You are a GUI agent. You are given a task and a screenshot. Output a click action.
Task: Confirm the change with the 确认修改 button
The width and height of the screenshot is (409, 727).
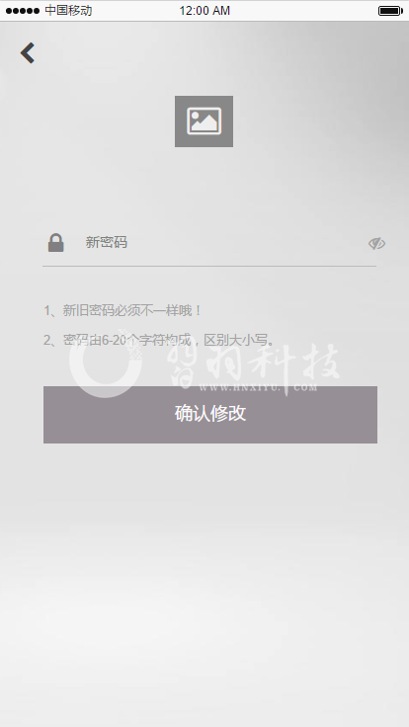click(210, 415)
